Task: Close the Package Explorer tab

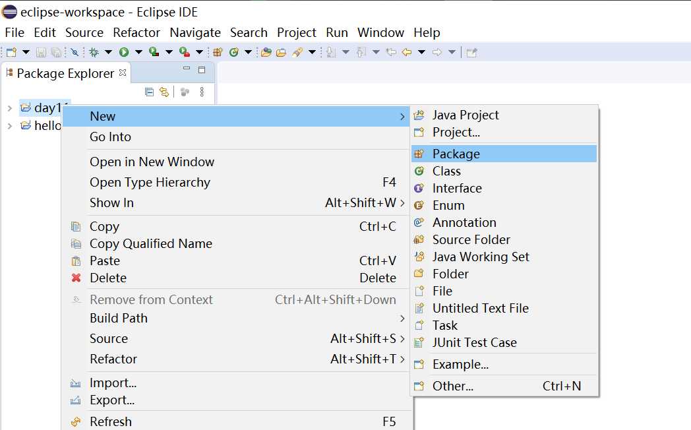Action: pos(123,73)
